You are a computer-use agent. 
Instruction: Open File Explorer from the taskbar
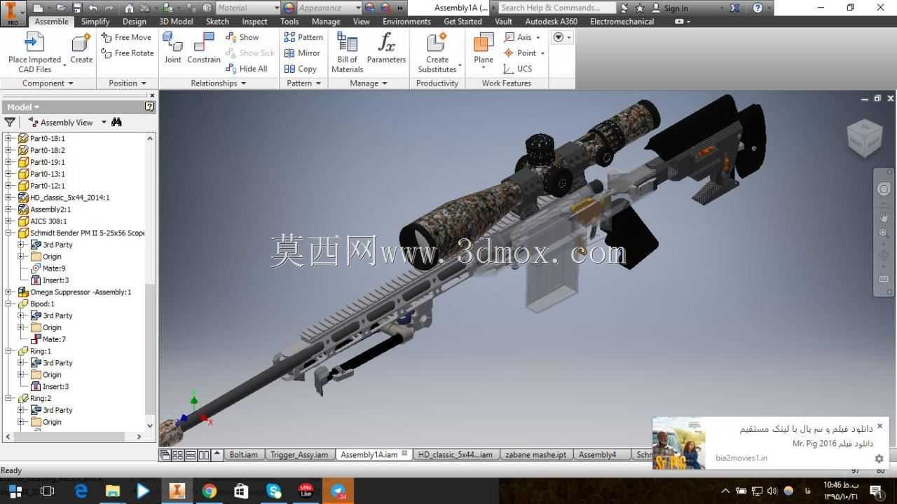click(112, 491)
